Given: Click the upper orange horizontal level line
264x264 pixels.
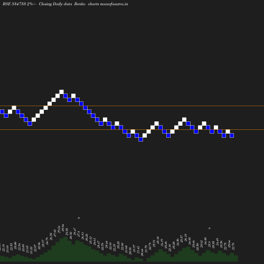Looking at the screenshot, I should pyautogui.click(x=132, y=106).
